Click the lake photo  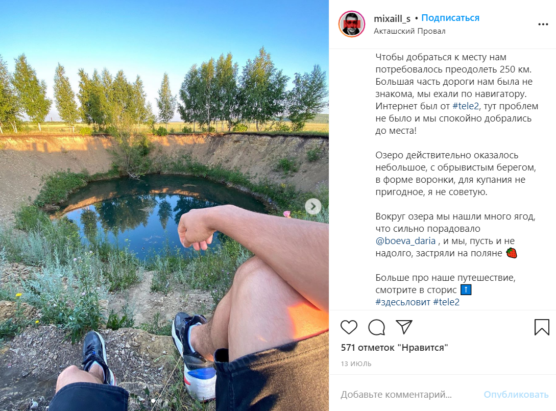pyautogui.click(x=164, y=206)
